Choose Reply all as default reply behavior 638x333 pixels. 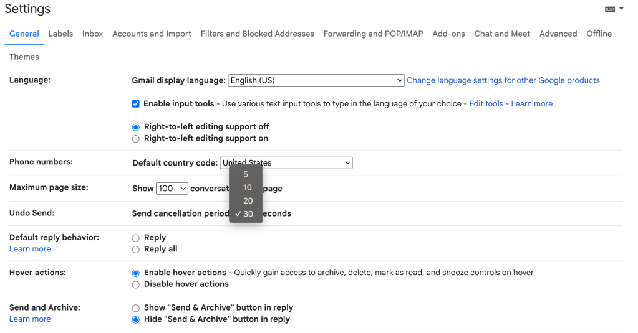point(136,250)
